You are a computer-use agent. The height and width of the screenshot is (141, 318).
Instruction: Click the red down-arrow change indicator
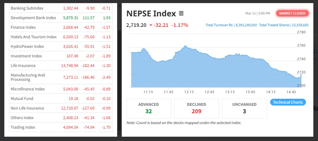click(151, 25)
